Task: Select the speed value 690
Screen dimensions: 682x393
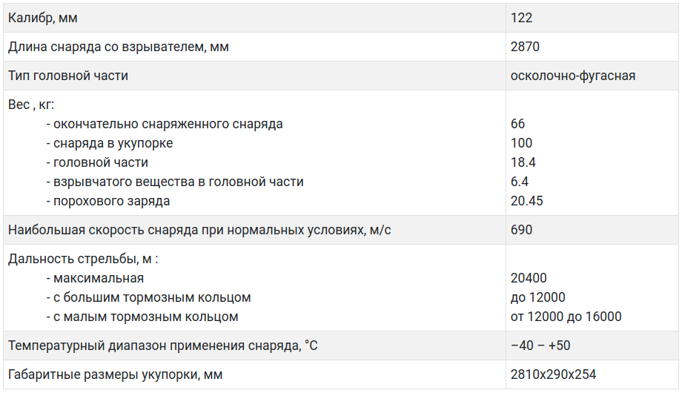Action: tap(521, 230)
